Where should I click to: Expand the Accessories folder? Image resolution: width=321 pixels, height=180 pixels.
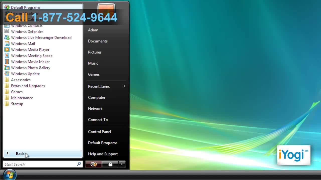point(21,80)
